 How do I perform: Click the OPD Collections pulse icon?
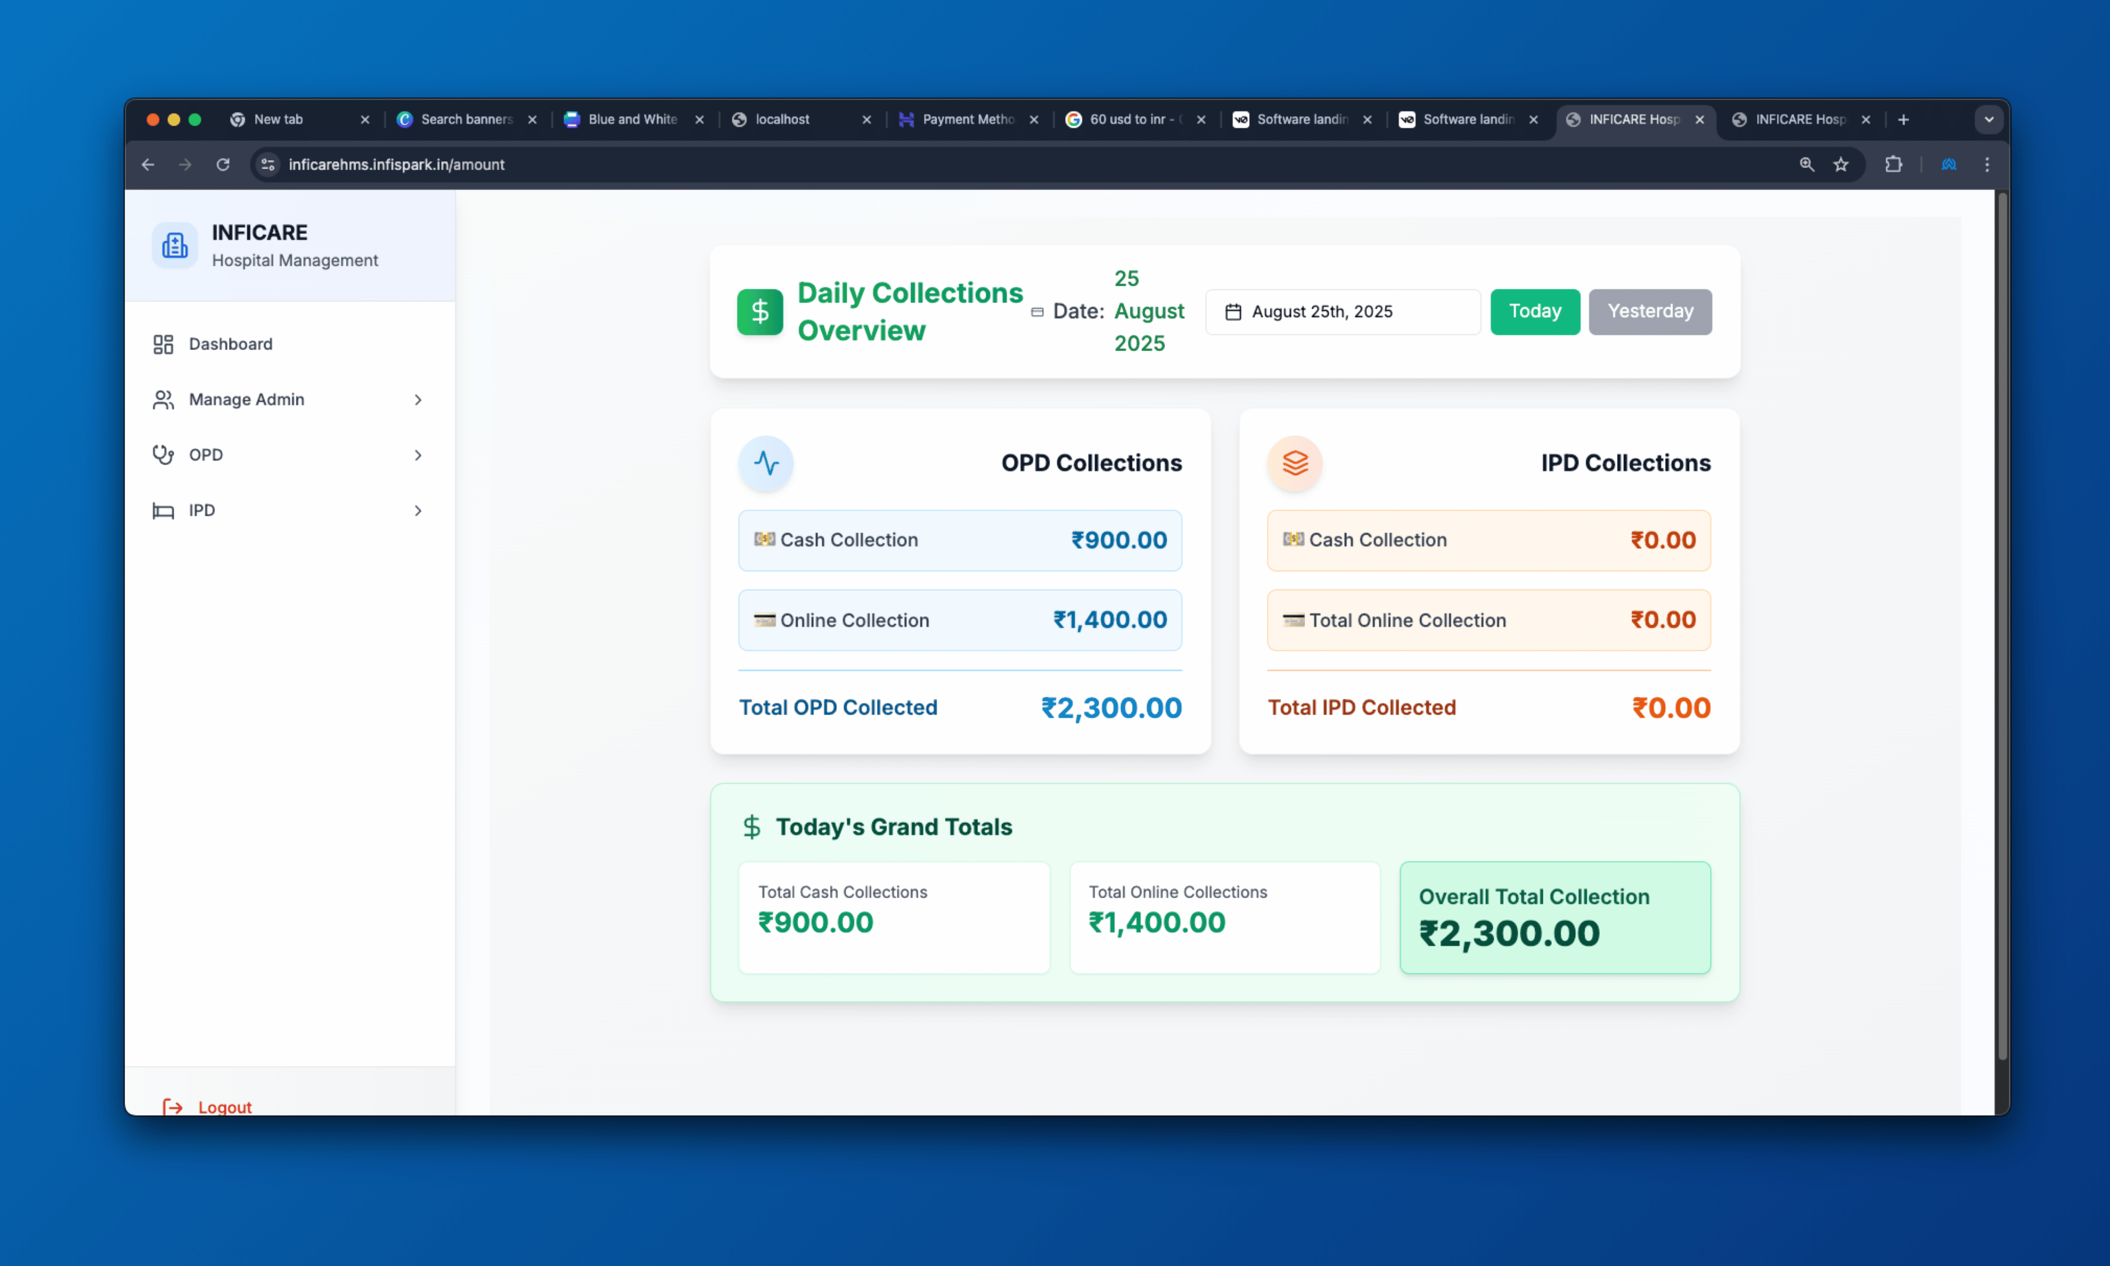pyautogui.click(x=765, y=463)
